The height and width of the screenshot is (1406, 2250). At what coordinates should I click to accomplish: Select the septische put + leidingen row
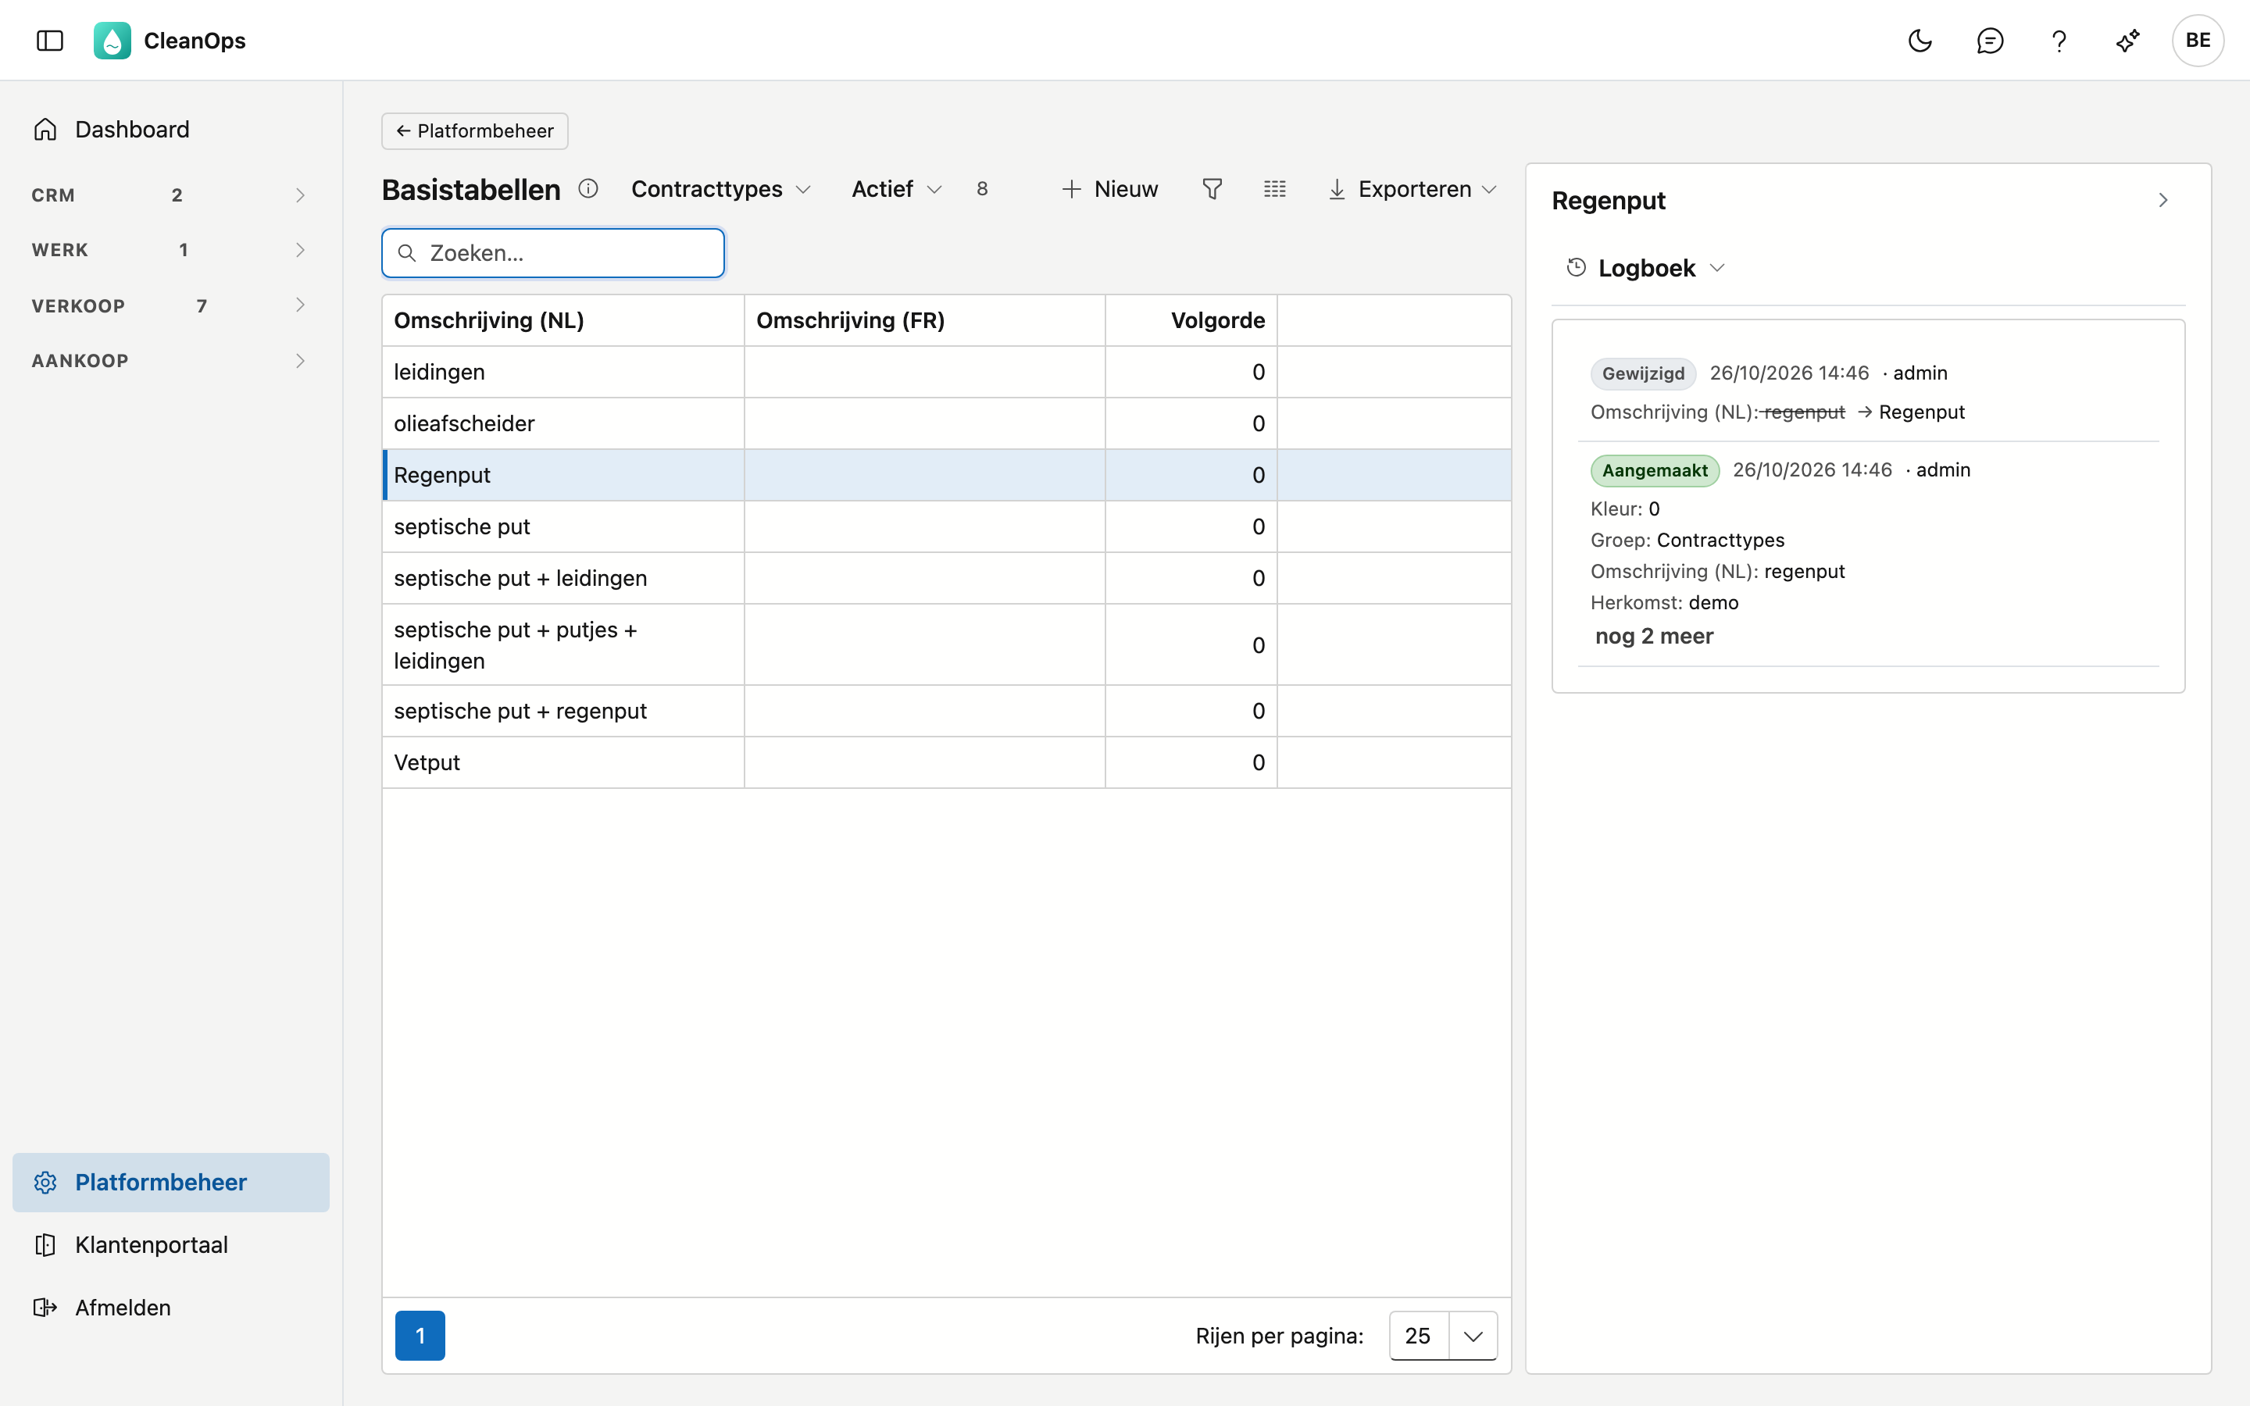click(947, 578)
